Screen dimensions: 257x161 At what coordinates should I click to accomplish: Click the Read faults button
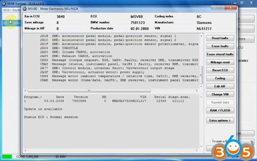point(220,38)
